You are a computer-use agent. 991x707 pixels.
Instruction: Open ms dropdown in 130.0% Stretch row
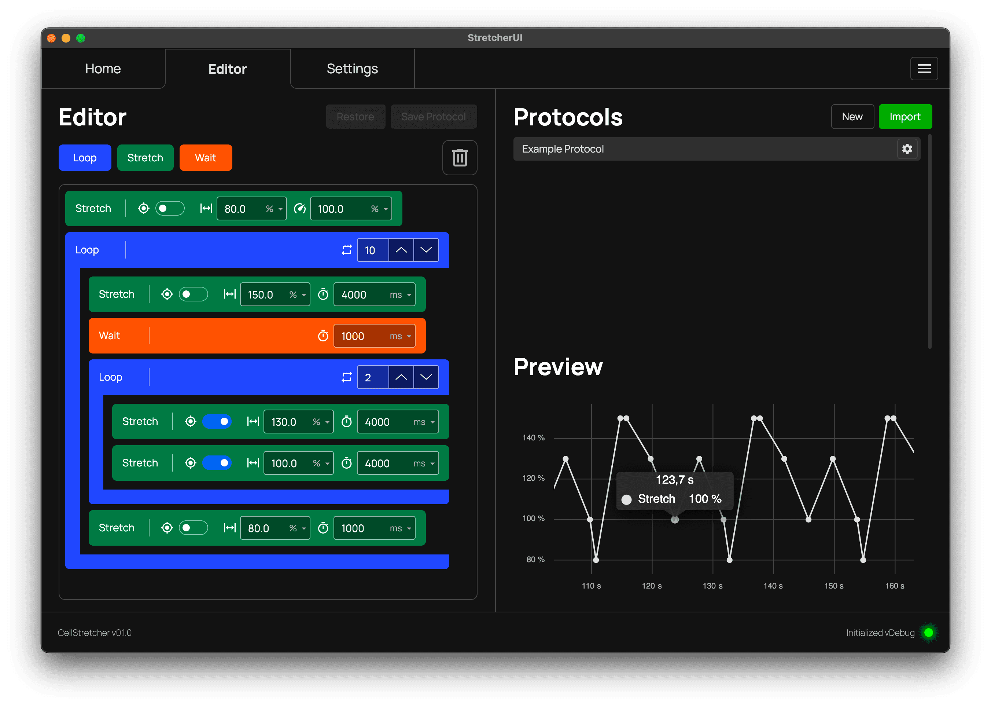pos(424,422)
